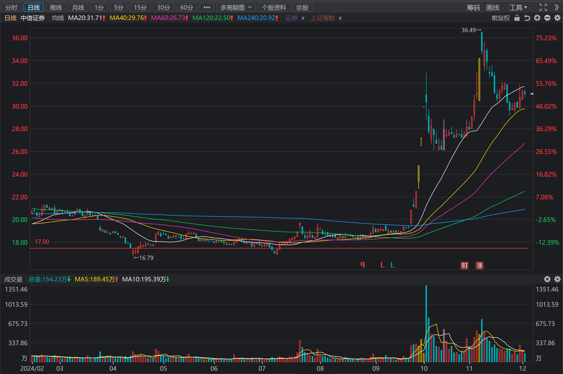This screenshot has height=374, width=563.
Task: Undo chart change with return arrow
Action: pos(527,18)
